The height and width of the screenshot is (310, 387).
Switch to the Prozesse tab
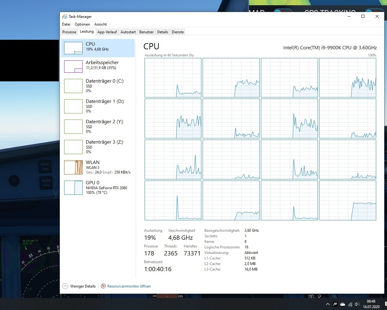(x=69, y=32)
